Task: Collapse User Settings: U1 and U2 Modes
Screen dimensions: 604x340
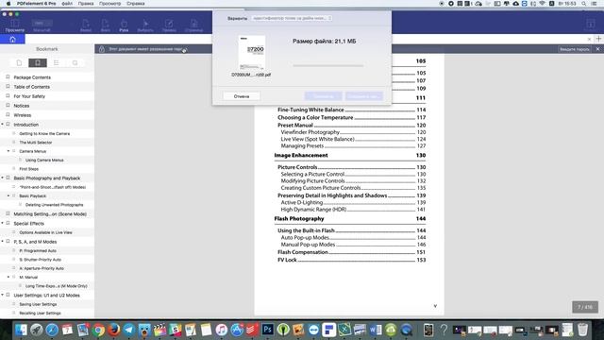Action: pyautogui.click(x=2, y=295)
